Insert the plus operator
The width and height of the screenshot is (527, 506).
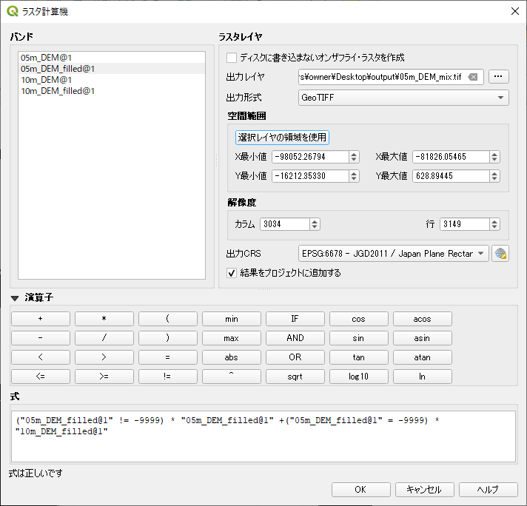coord(41,319)
